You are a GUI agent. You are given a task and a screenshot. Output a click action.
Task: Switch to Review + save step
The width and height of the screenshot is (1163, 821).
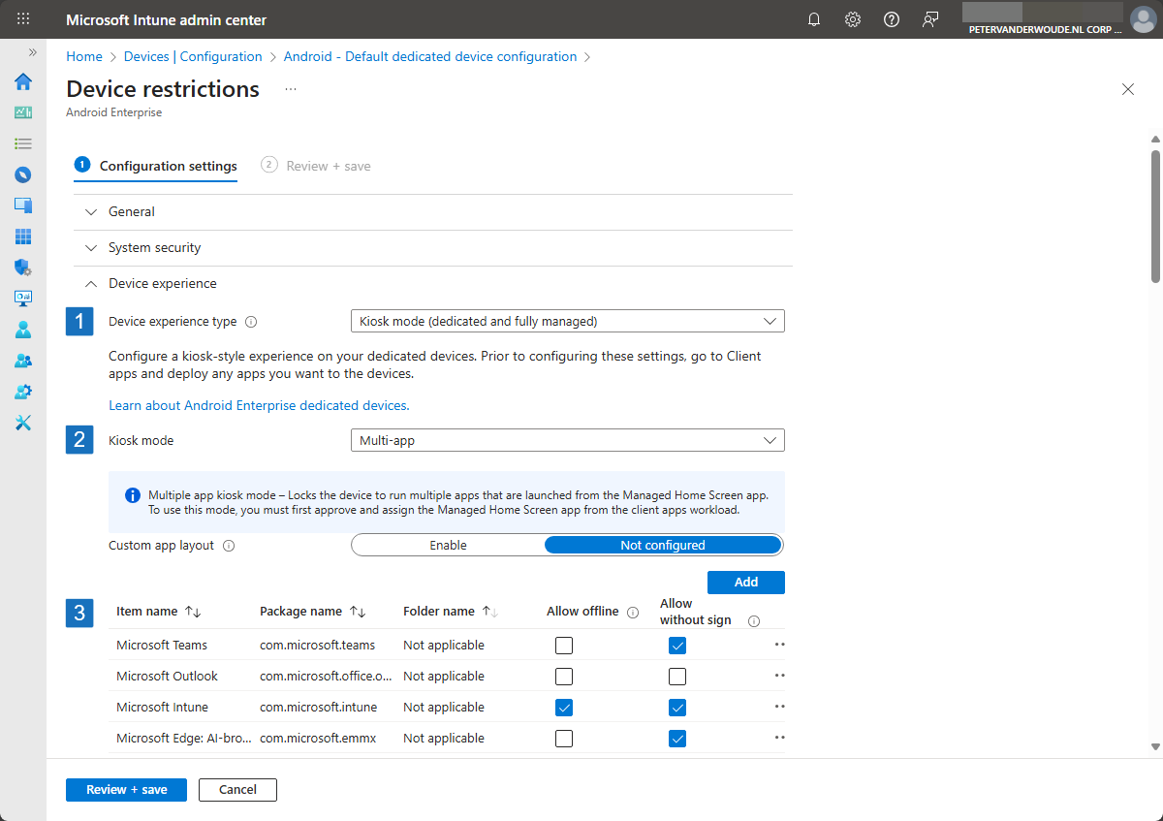click(316, 166)
